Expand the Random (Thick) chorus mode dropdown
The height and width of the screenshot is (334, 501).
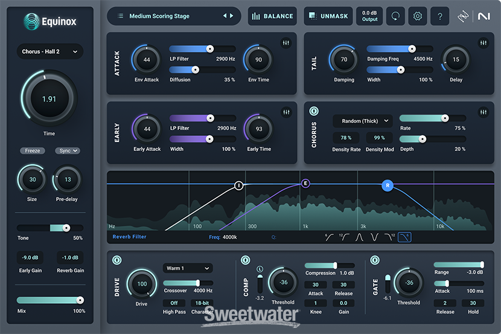pos(362,121)
